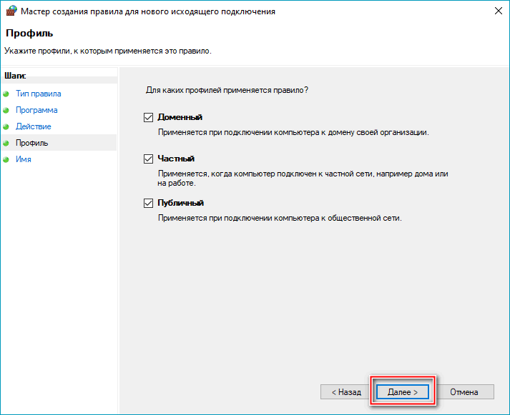Image resolution: width=510 pixels, height=415 pixels.
Task: Click the bold Публичный label text
Action: (x=181, y=203)
